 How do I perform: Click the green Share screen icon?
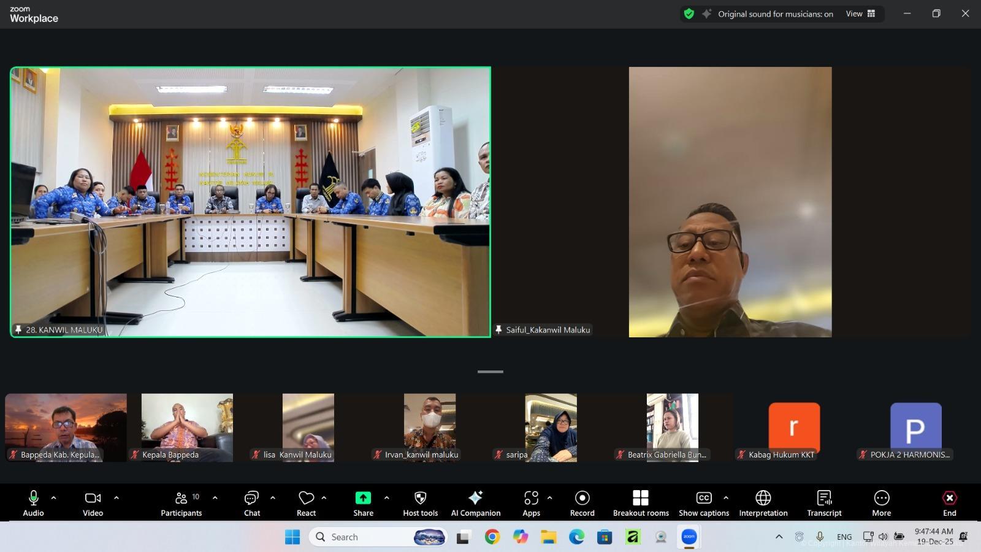point(363,497)
